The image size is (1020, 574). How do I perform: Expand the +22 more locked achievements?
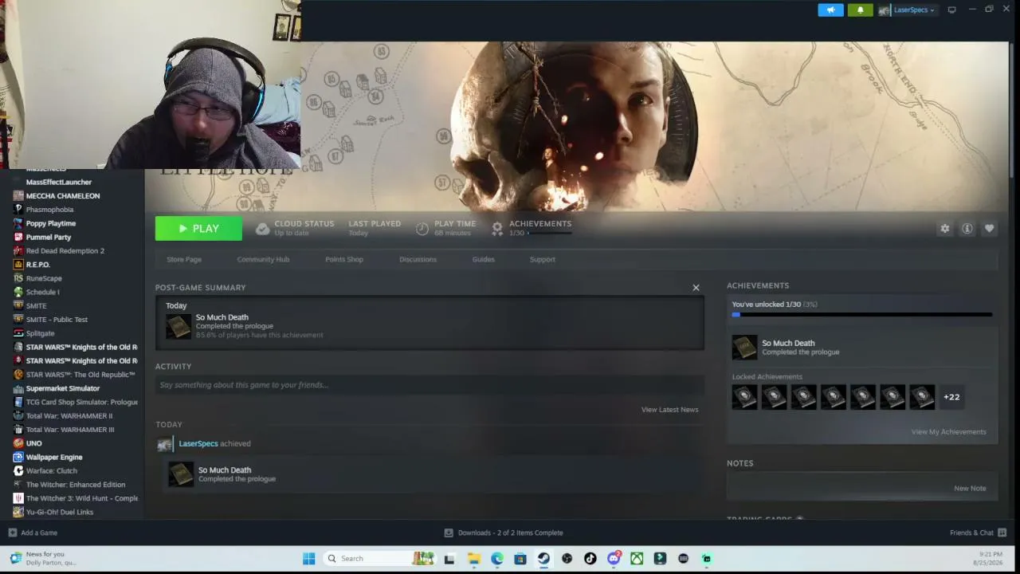click(x=951, y=397)
